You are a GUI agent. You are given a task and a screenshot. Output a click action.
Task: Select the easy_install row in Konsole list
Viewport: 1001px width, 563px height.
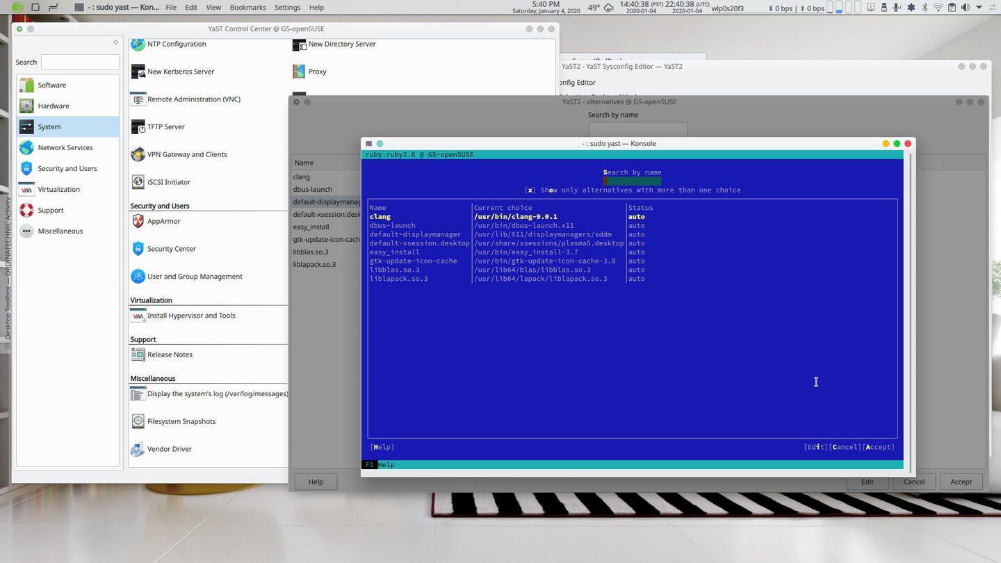pos(632,252)
